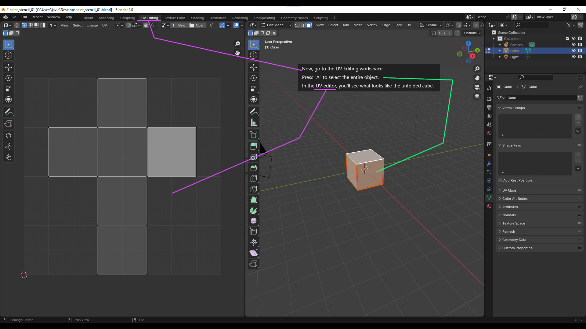The height and width of the screenshot is (329, 586).
Task: Select the Add Cube tool in 3D viewport
Action: click(254, 134)
